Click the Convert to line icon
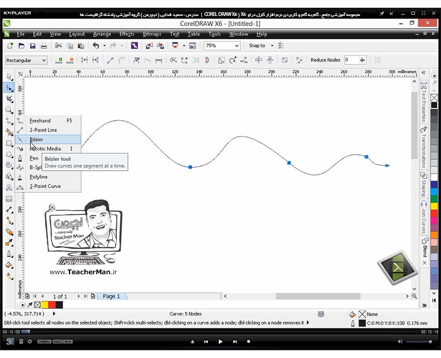The width and height of the screenshot is (441, 358). [110, 60]
